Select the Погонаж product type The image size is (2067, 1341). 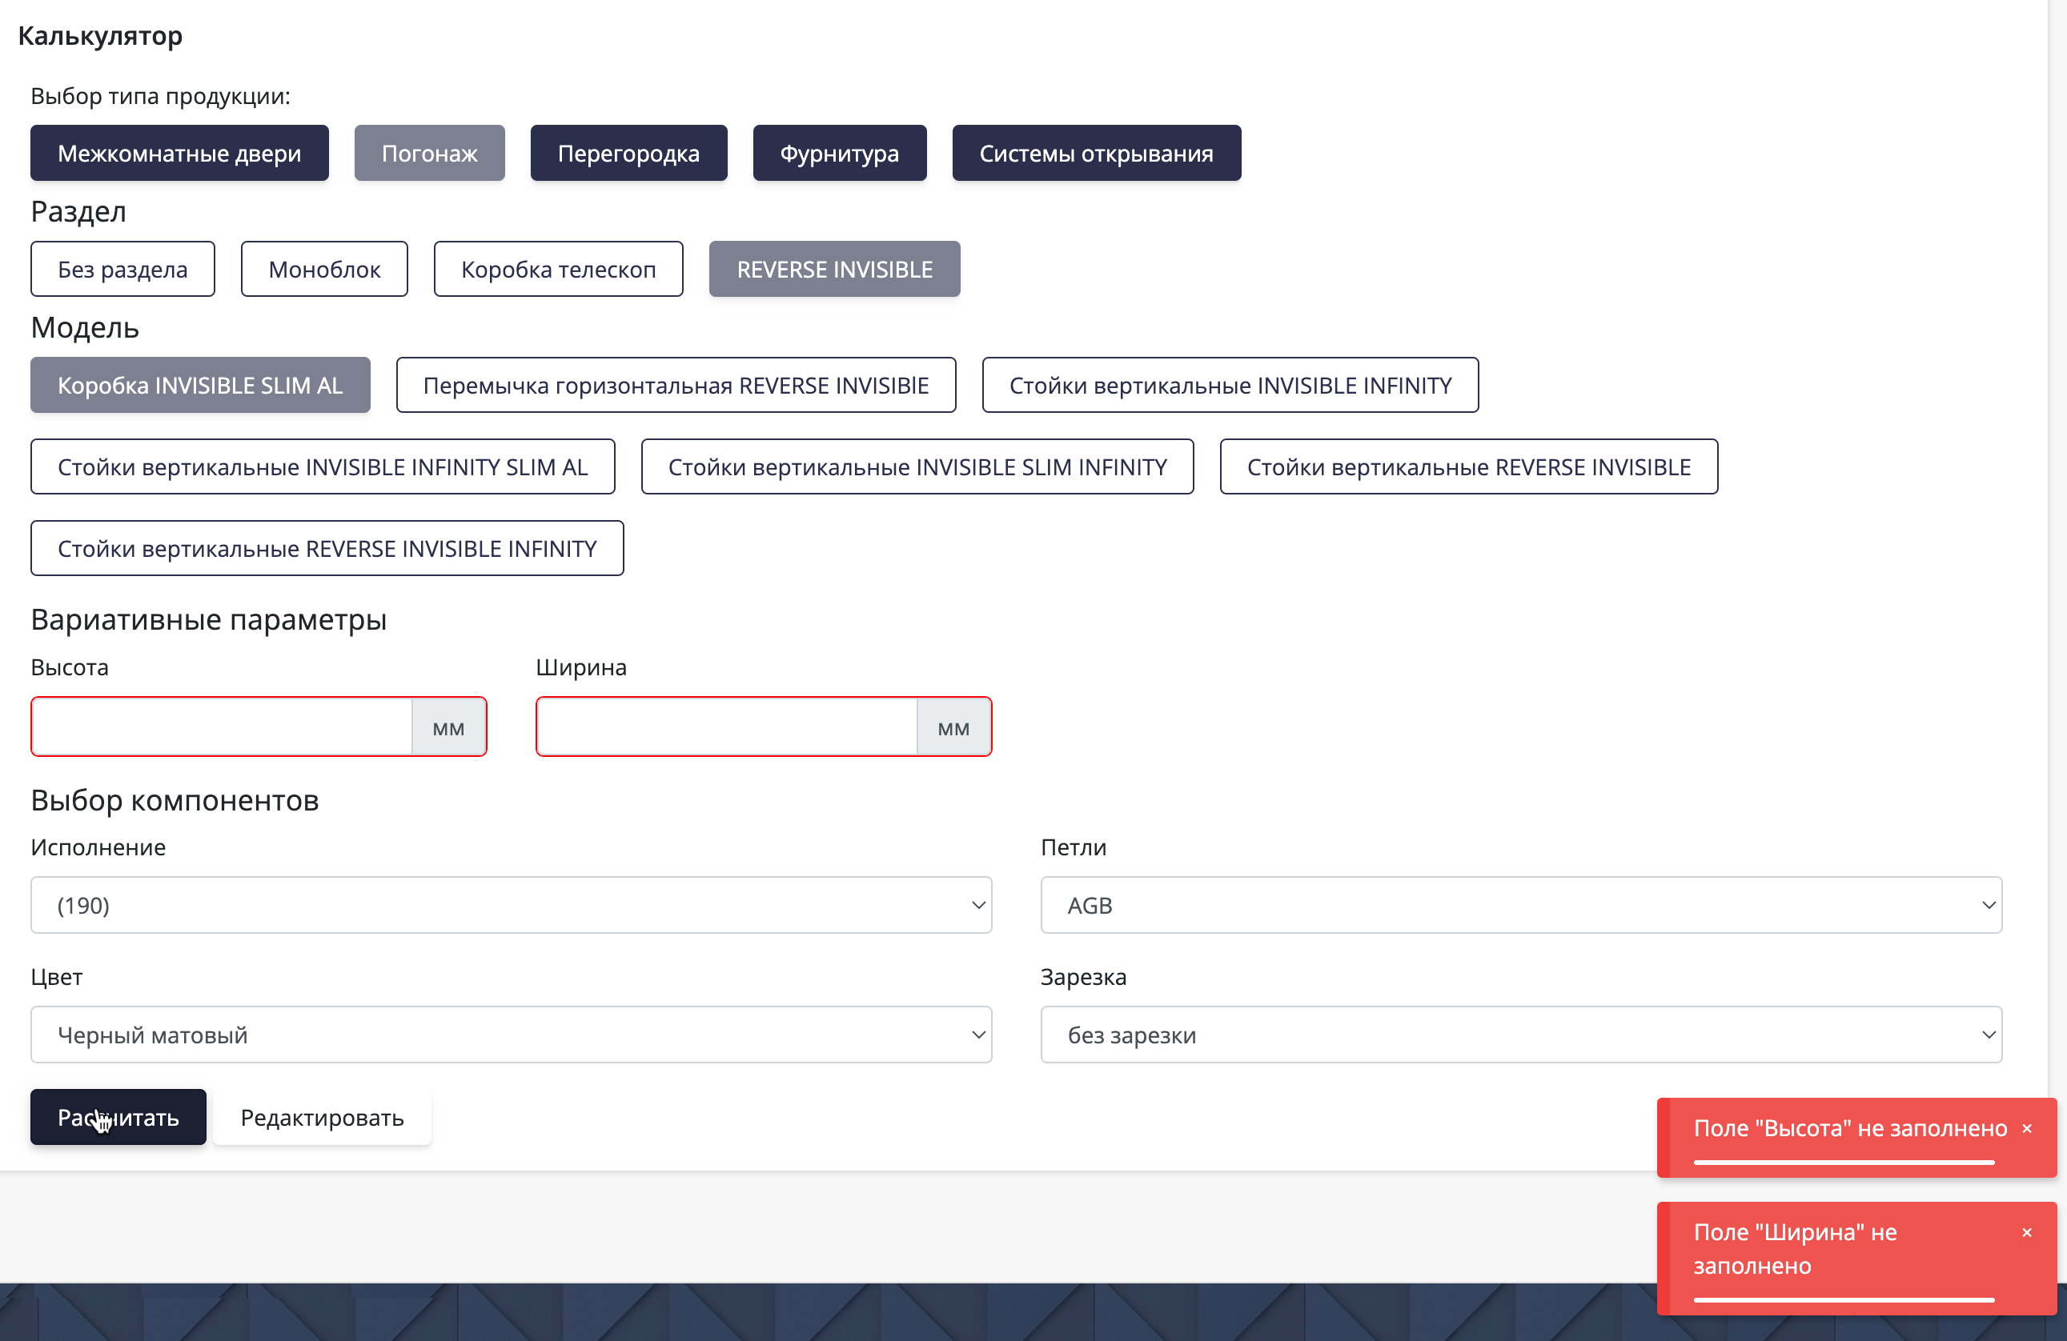[x=429, y=153]
